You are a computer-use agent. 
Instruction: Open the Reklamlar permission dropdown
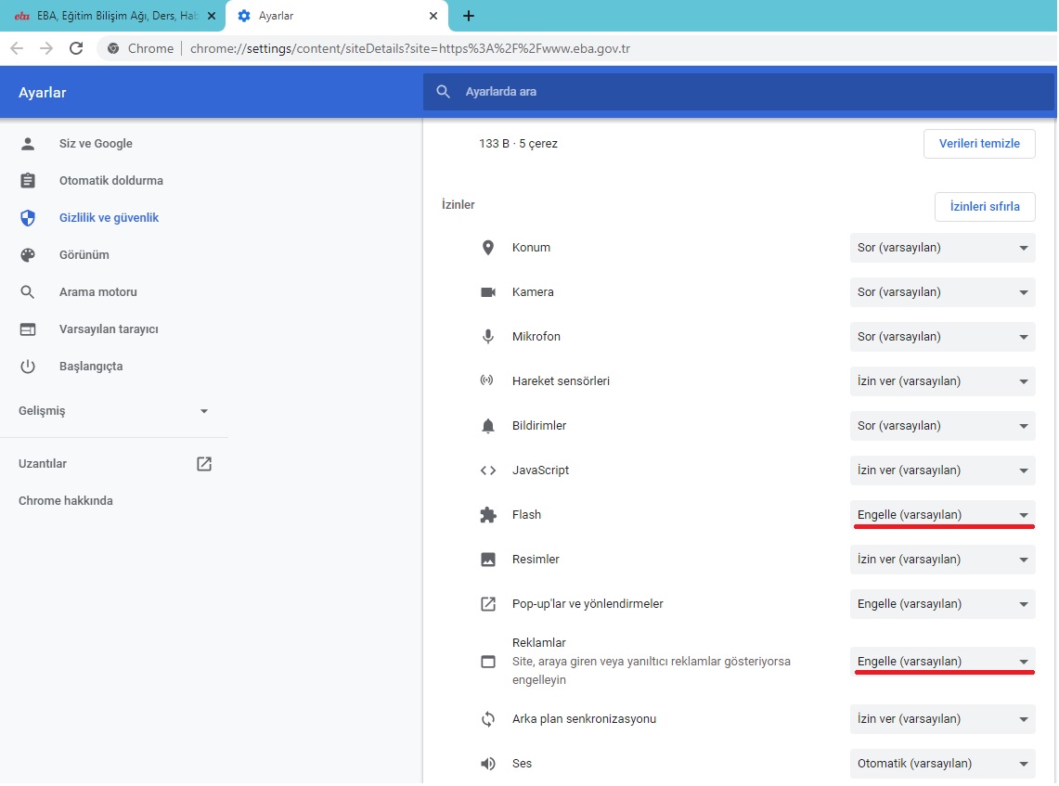coord(942,662)
